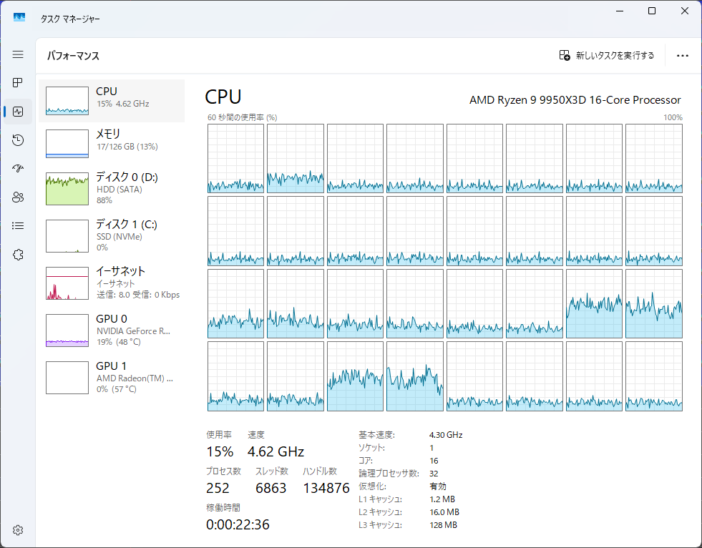Viewport: 702px width, 548px height.
Task: Select the CPU 15% 4.62 GHz resource
Action: click(x=112, y=101)
